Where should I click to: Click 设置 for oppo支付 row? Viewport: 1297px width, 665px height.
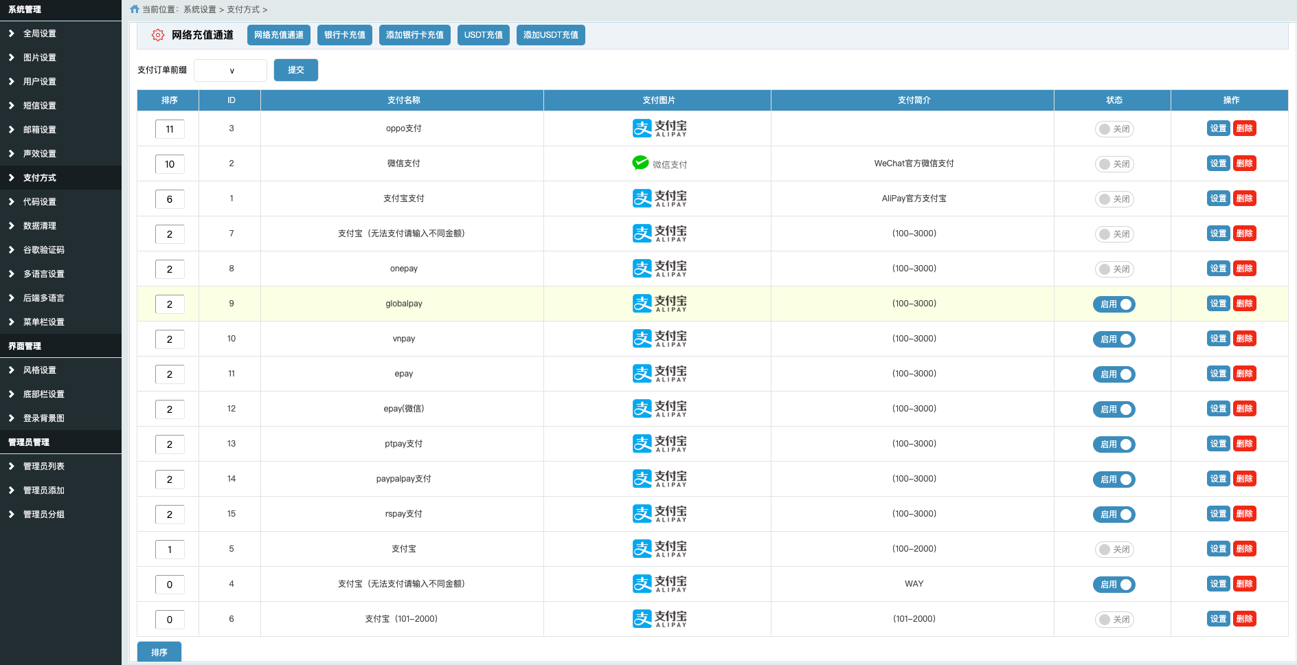pos(1219,128)
